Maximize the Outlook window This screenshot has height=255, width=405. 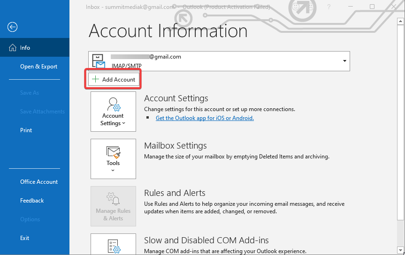pyautogui.click(x=372, y=7)
